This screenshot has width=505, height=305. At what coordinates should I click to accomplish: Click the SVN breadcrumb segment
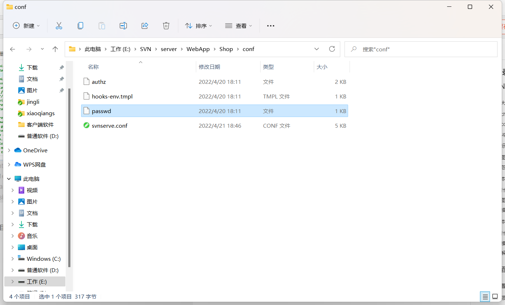coord(145,49)
